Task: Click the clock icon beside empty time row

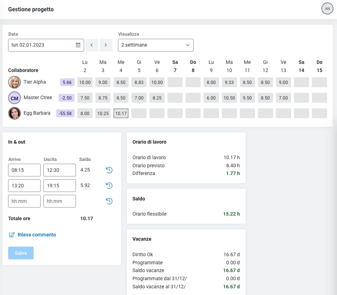Action: [x=109, y=201]
